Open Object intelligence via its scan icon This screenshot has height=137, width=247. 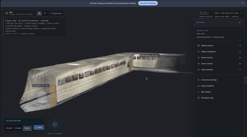click(198, 52)
